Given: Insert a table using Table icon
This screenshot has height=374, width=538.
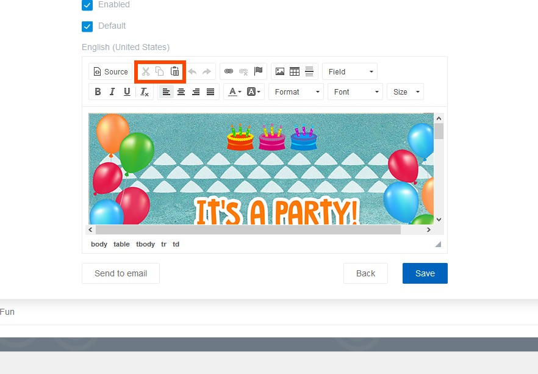Looking at the screenshot, I should point(295,71).
